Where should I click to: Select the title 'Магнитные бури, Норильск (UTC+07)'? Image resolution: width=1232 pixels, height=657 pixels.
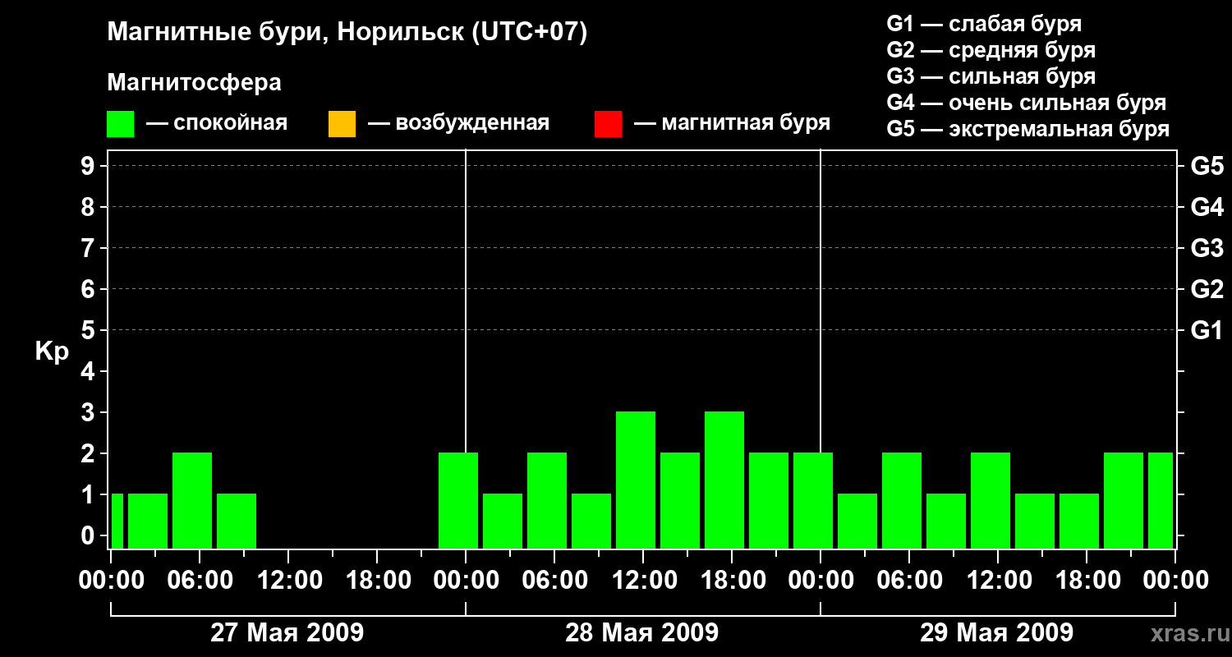(x=347, y=33)
